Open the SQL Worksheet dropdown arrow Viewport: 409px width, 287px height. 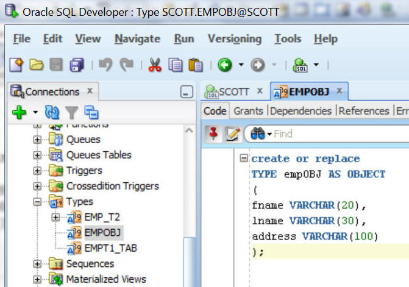[x=316, y=65]
